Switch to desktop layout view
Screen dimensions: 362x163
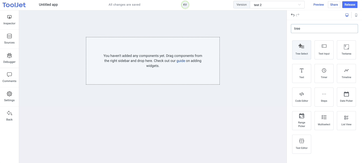click(x=347, y=15)
